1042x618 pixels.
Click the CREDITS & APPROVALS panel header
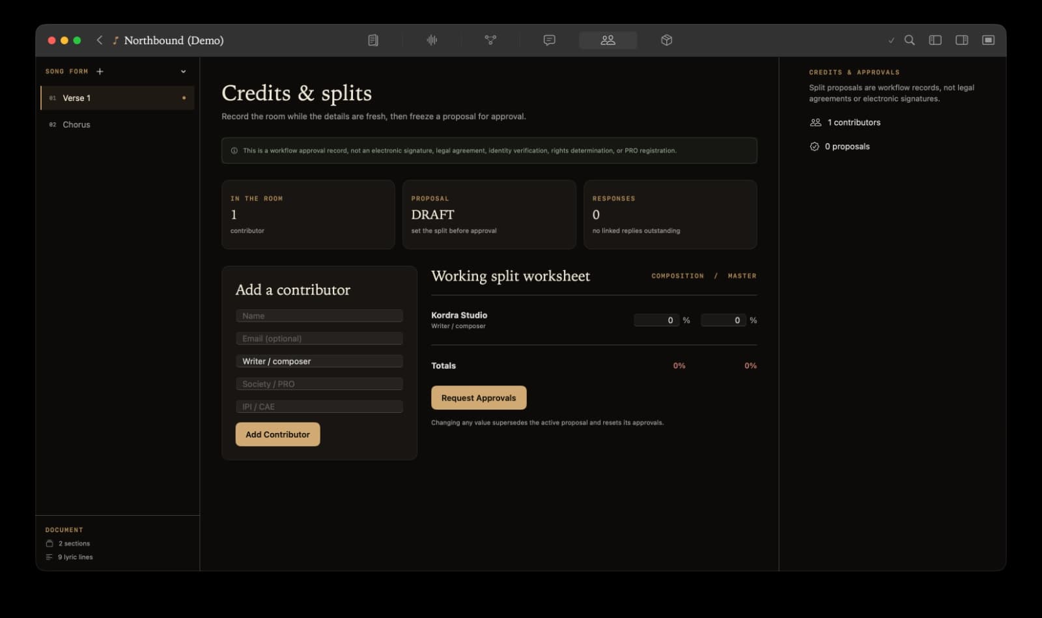click(x=854, y=72)
